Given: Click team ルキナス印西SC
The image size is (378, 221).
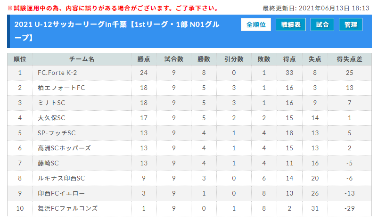Looking at the screenshot, I should tap(61, 178).
